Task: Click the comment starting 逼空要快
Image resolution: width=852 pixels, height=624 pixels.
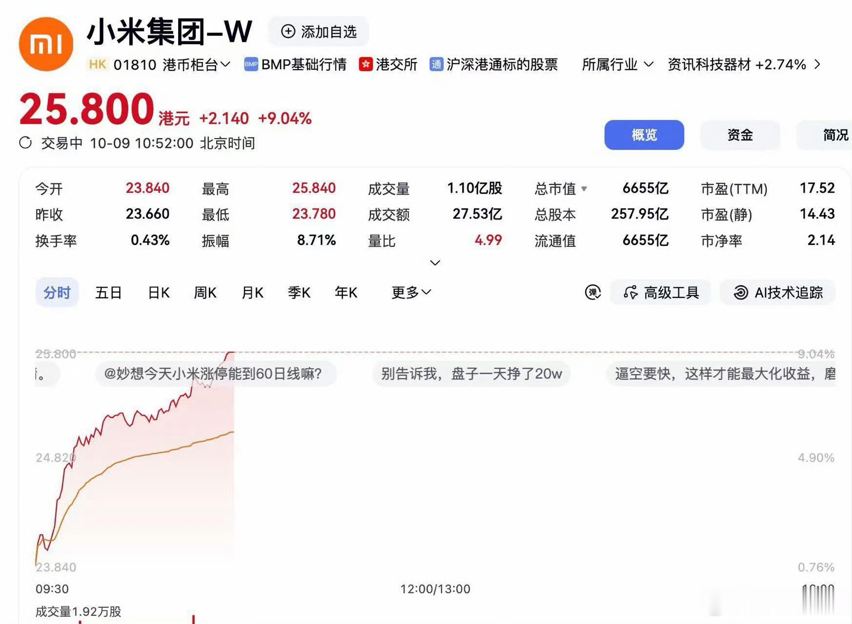Action: [721, 374]
